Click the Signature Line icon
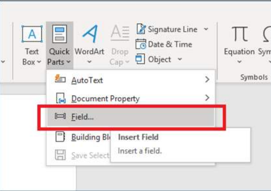271x191 pixels. (141, 29)
